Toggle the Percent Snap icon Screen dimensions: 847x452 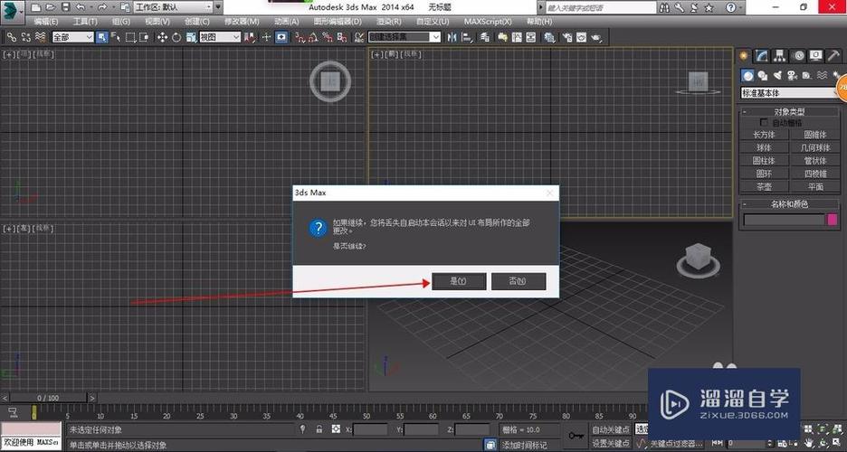click(328, 37)
